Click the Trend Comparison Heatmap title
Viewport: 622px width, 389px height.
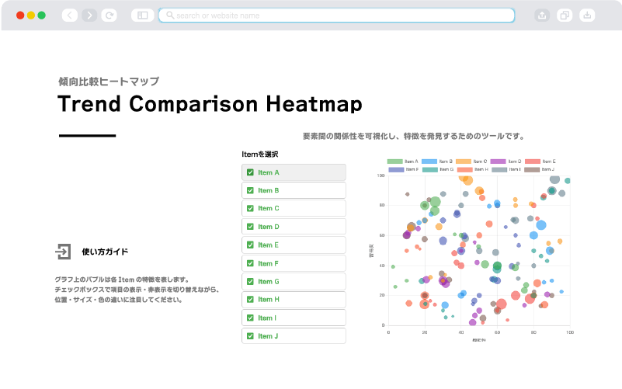[x=210, y=104]
